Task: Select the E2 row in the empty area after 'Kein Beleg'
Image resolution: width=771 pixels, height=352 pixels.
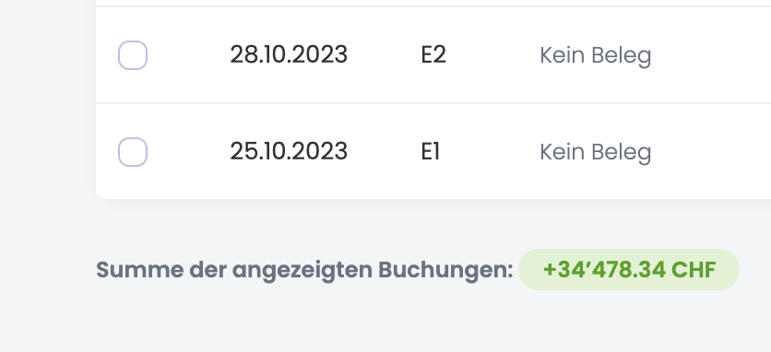Action: (713, 55)
